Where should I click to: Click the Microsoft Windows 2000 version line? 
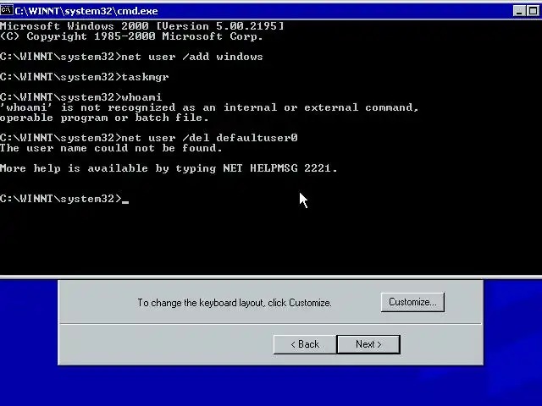click(x=141, y=26)
